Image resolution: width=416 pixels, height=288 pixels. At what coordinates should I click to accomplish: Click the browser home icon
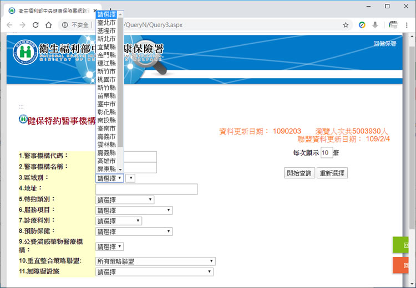48,25
